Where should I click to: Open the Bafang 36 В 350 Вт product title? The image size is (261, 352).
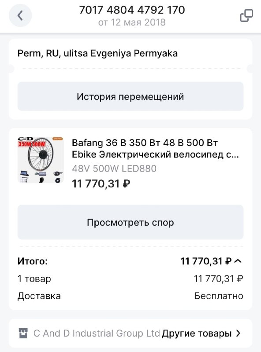[x=155, y=149]
